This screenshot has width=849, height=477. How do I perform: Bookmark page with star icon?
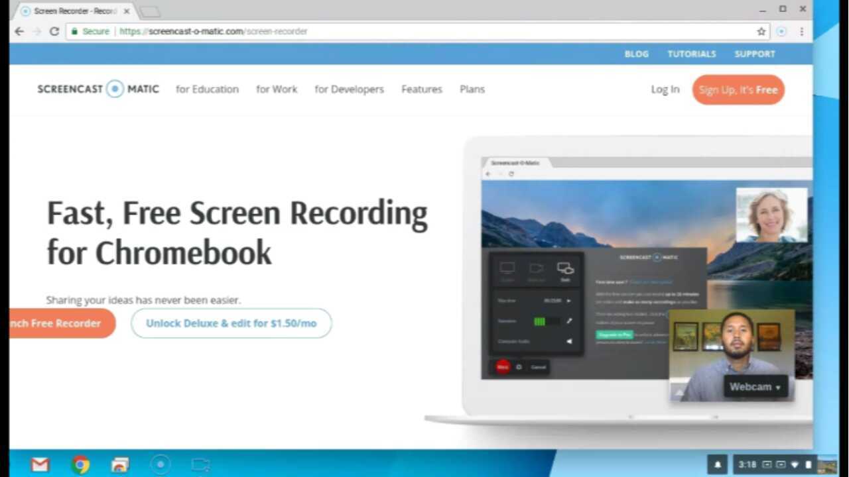click(x=761, y=31)
